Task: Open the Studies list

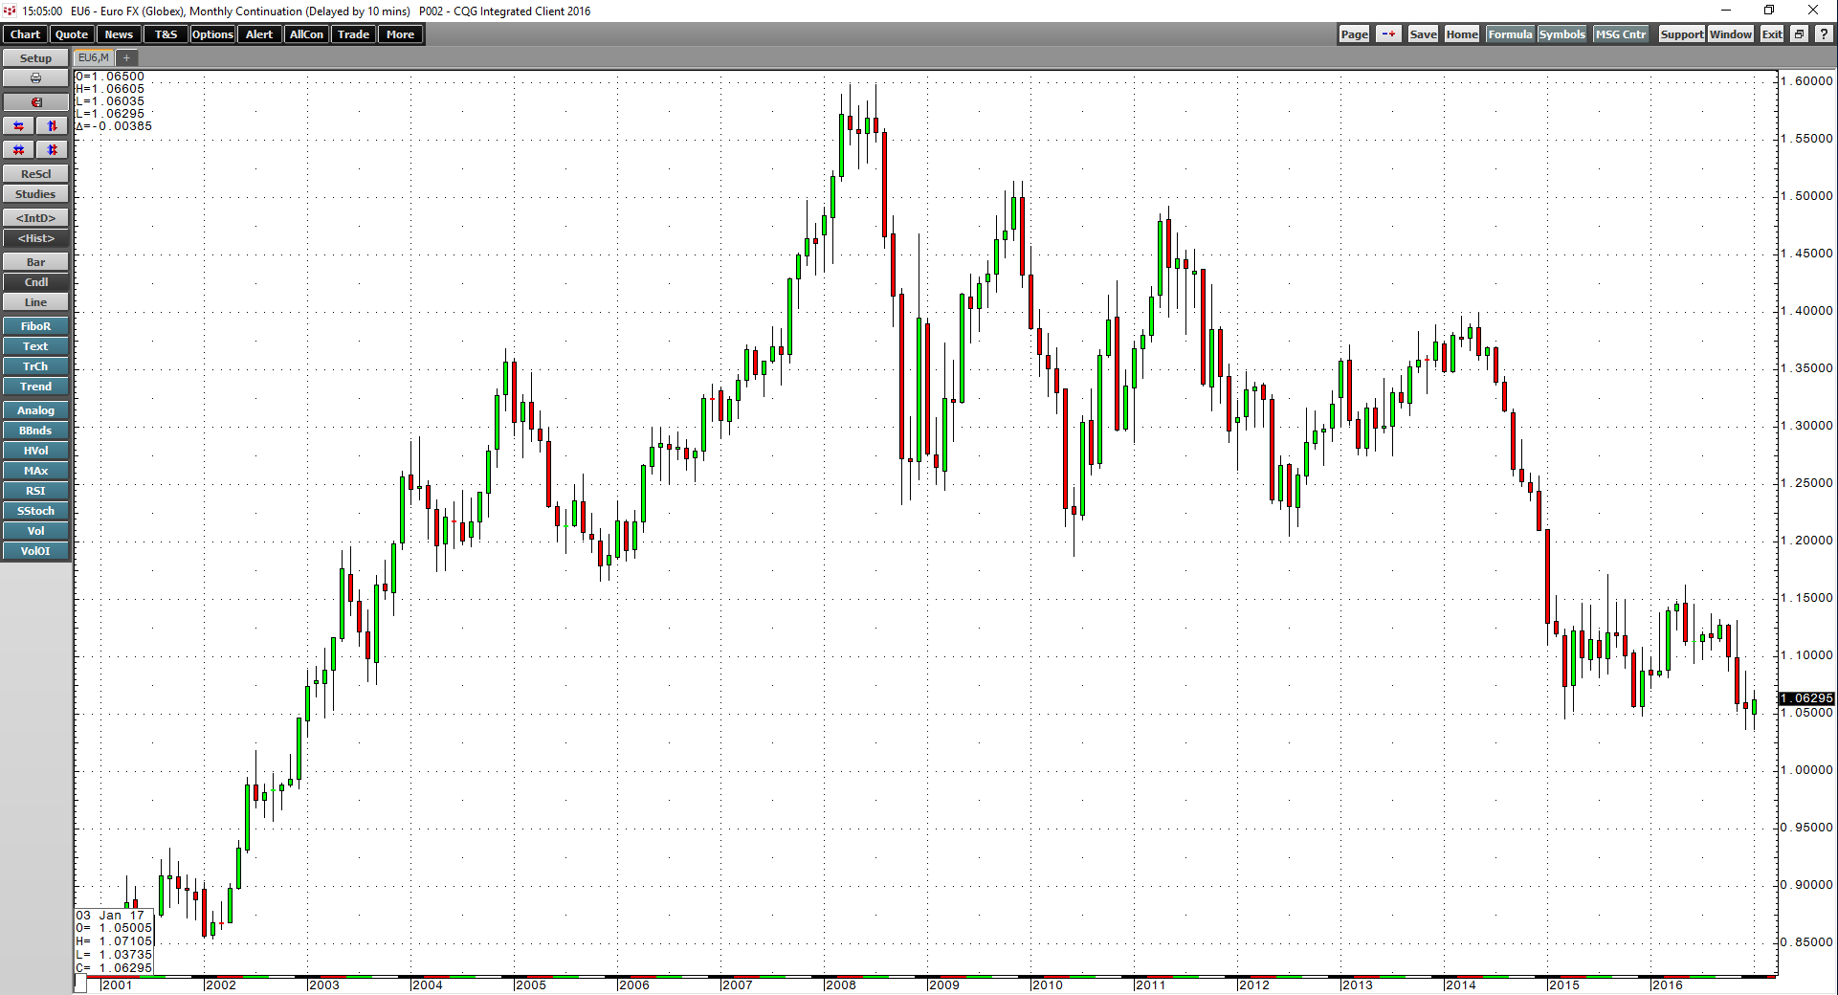Action: click(x=35, y=194)
